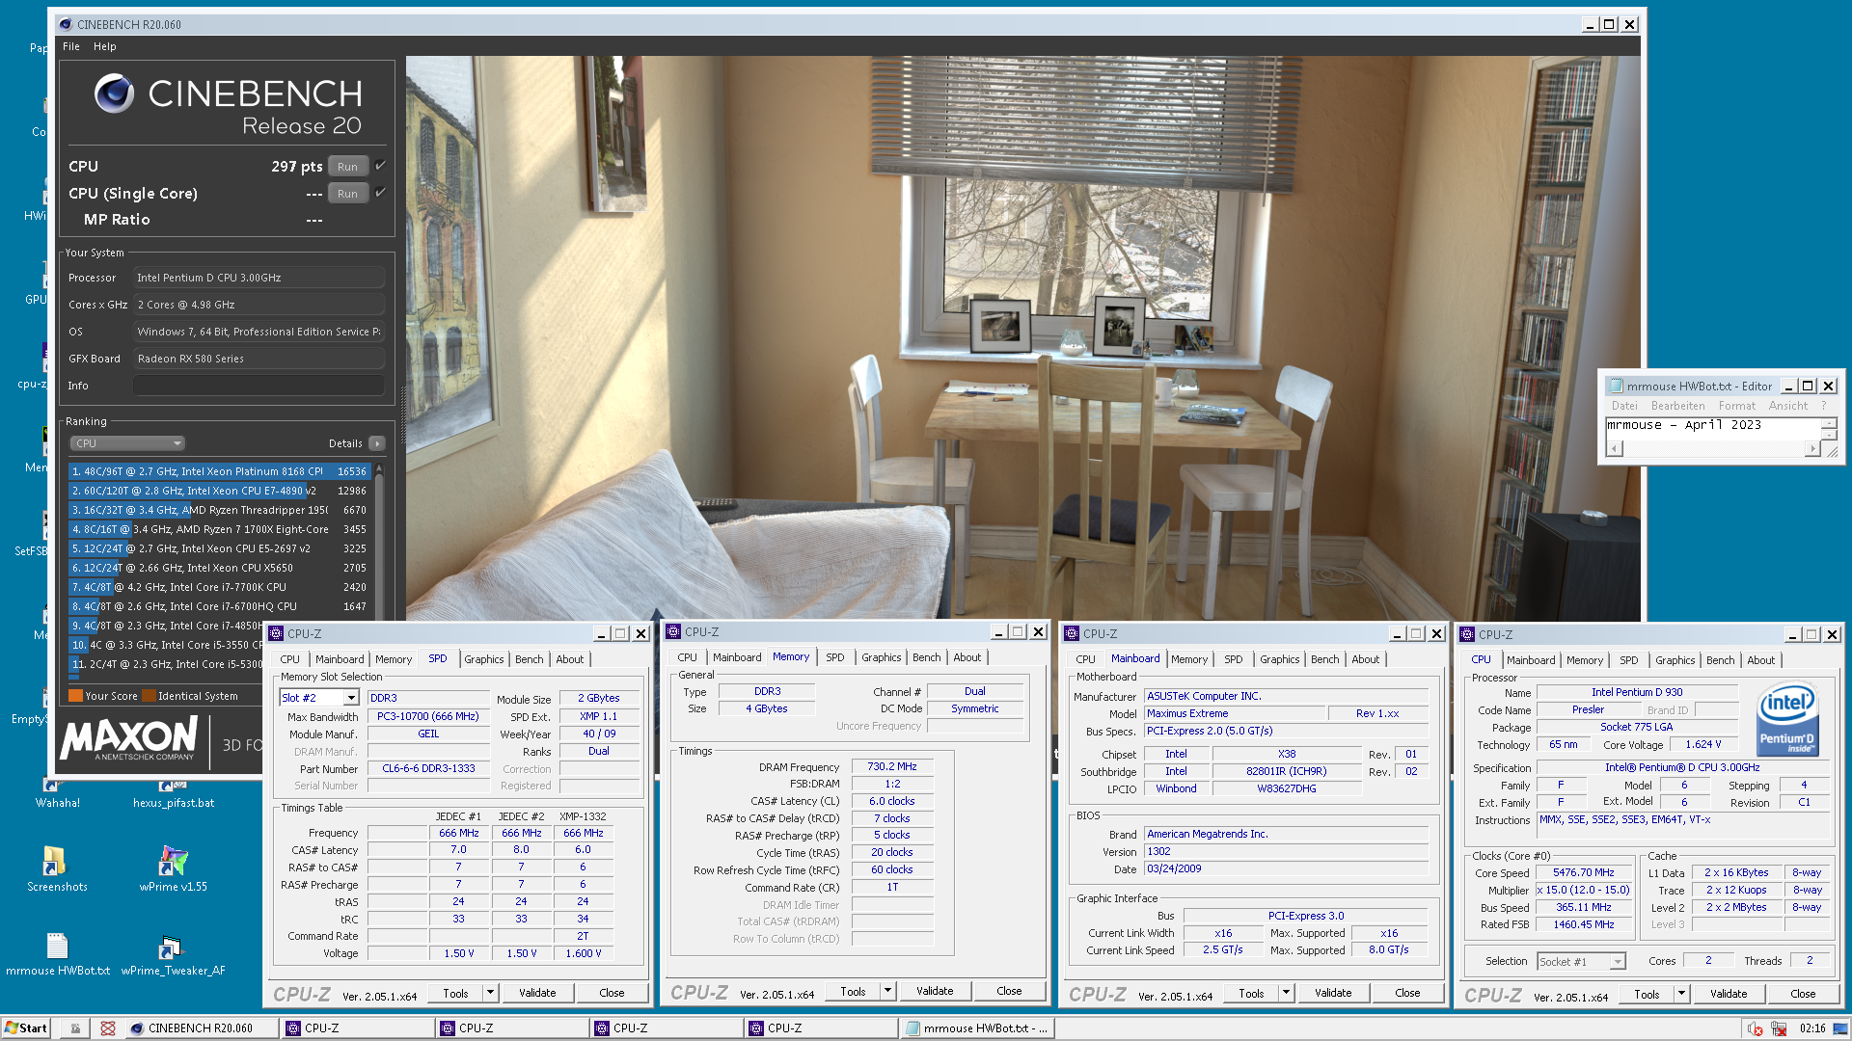Screen dimensions: 1852x1041
Task: Click the Identical System legend swatch
Action: pos(150,696)
